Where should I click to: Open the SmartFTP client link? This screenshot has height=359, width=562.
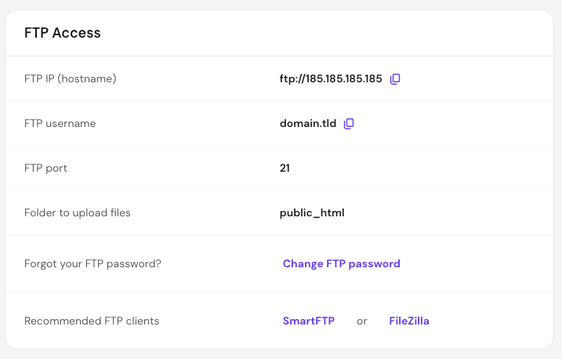[x=309, y=321]
